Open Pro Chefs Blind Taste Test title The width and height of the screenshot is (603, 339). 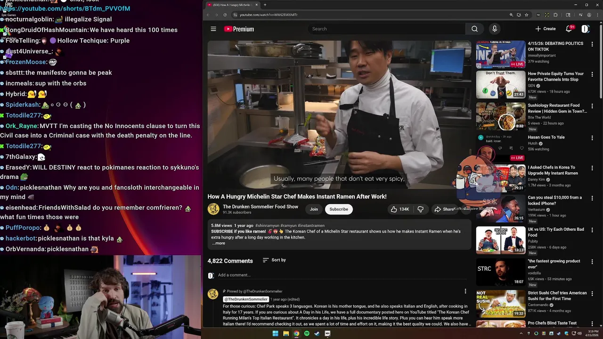coord(552,323)
